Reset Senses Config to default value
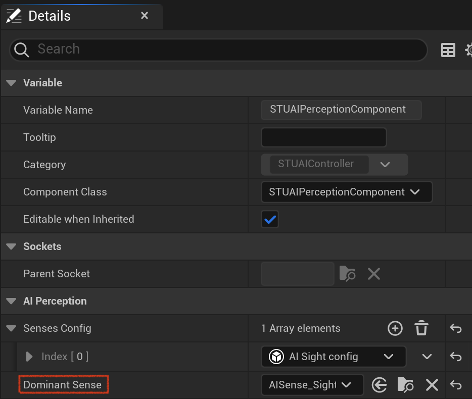The width and height of the screenshot is (472, 399). point(456,328)
